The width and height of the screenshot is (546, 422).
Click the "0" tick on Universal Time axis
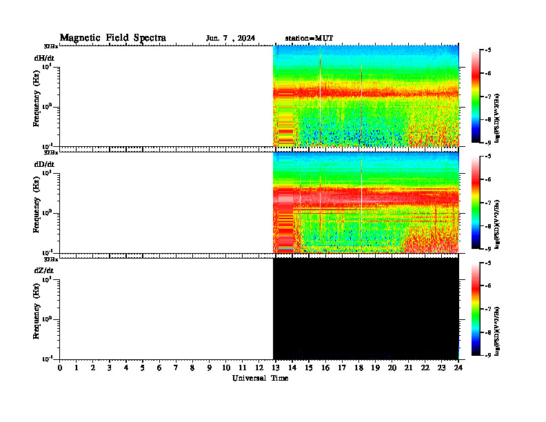tap(60, 368)
